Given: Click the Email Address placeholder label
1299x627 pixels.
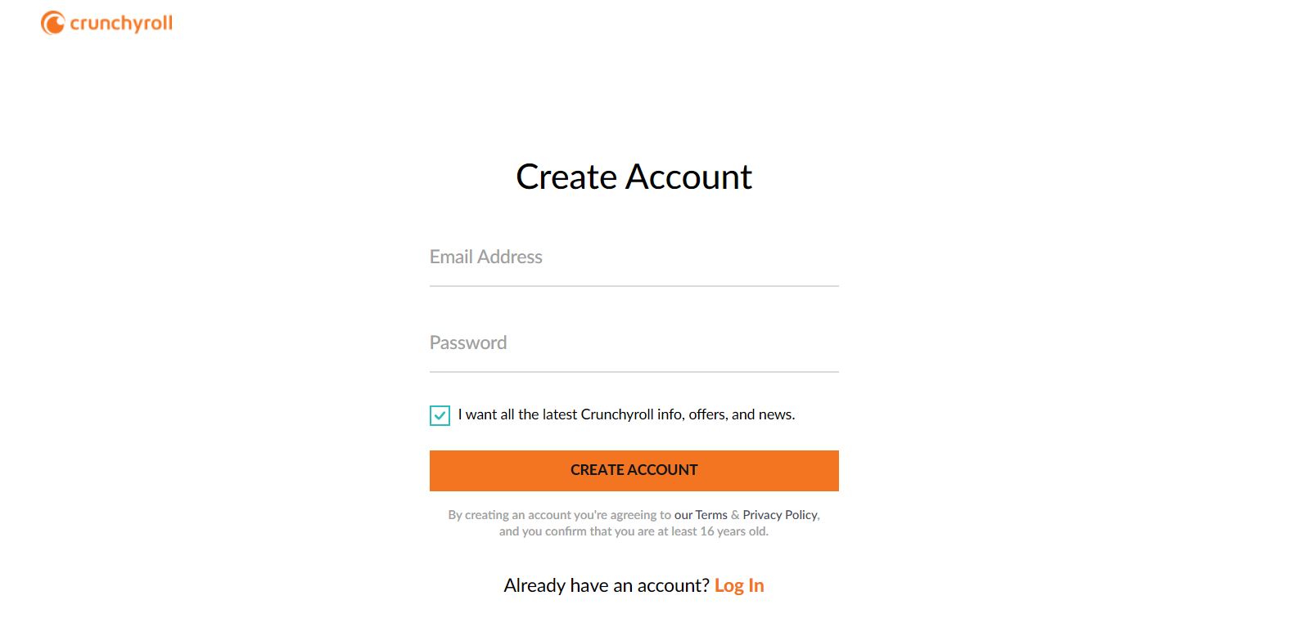Looking at the screenshot, I should pos(486,257).
